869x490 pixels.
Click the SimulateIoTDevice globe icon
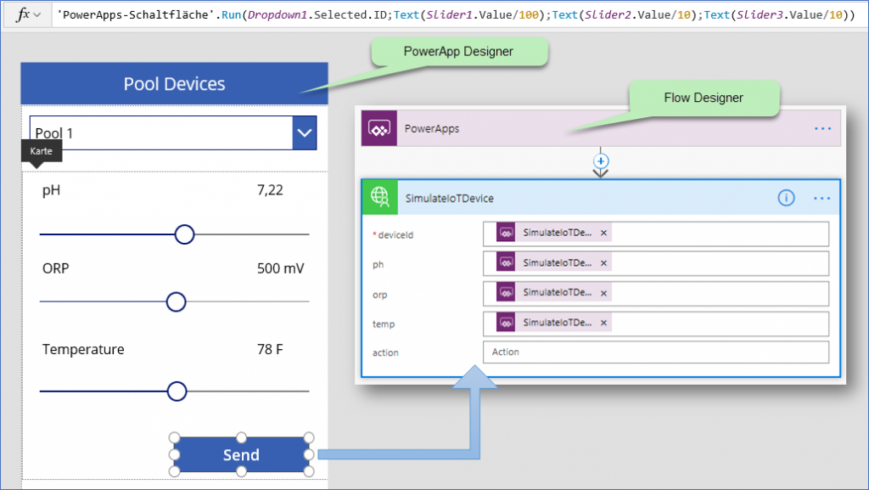coord(379,197)
